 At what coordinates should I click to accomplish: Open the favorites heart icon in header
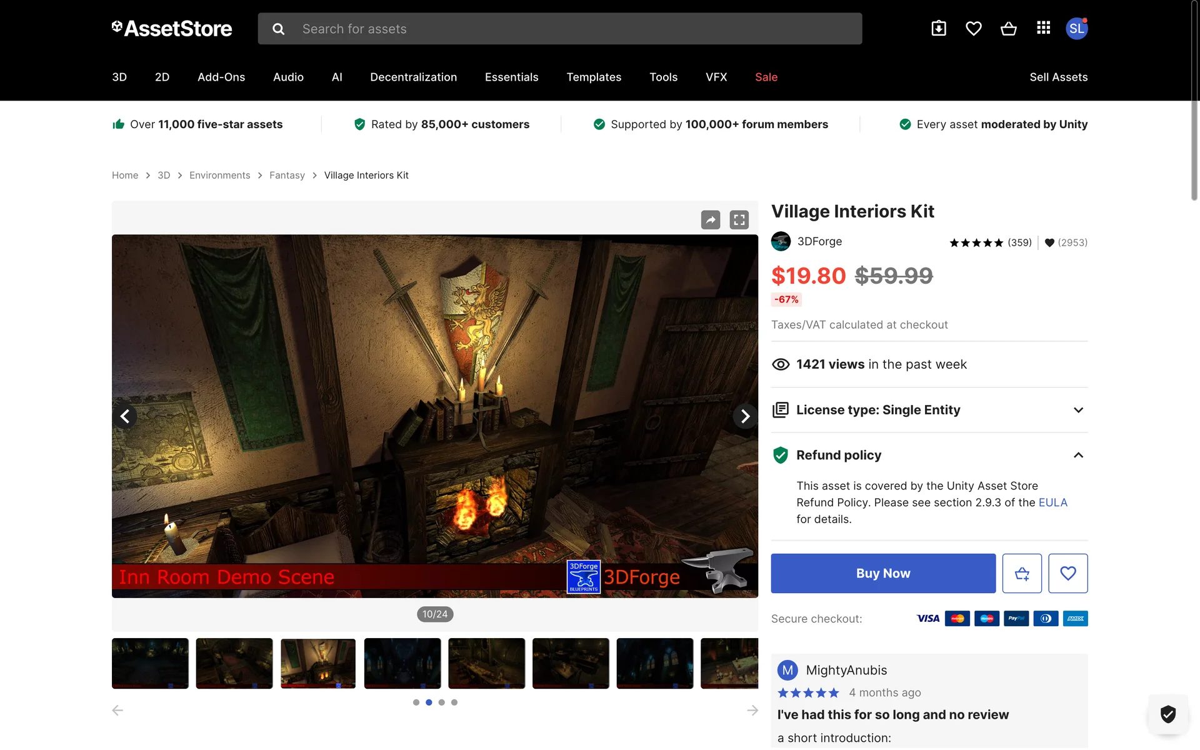pos(973,28)
